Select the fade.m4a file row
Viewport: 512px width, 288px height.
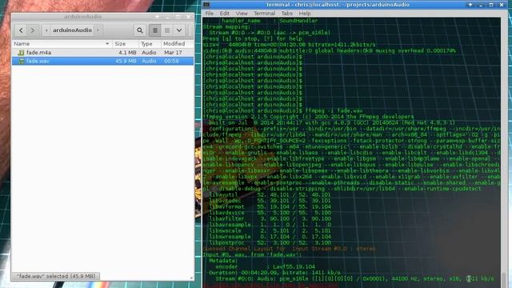[102, 53]
